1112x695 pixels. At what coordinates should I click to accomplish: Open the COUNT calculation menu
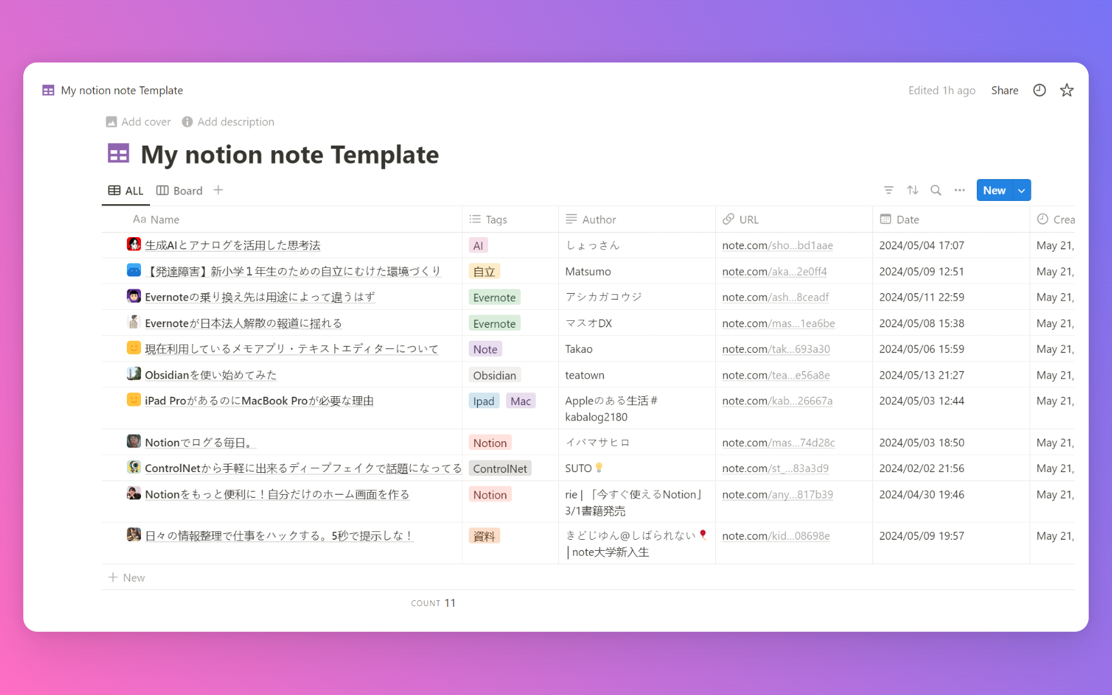click(433, 603)
